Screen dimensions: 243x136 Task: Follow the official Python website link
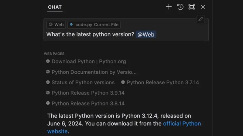click(x=182, y=124)
